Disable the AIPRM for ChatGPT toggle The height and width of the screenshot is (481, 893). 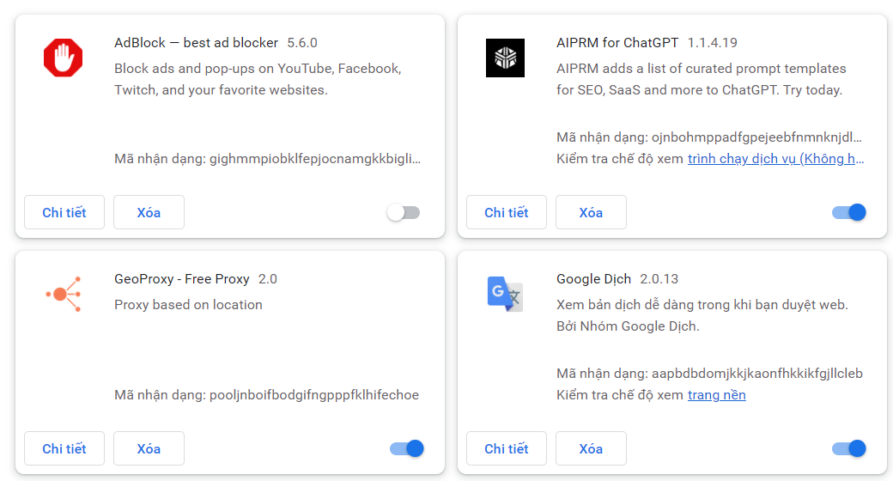(848, 212)
